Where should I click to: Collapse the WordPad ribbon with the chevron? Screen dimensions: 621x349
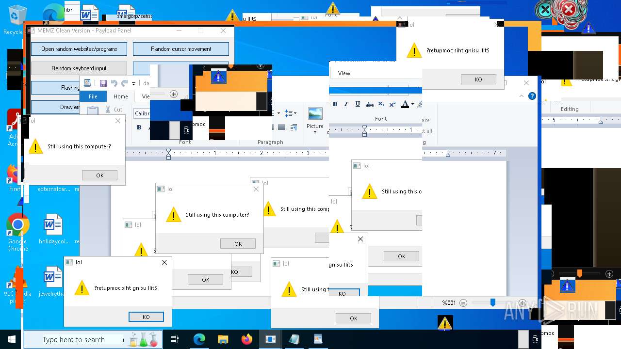[x=522, y=96]
